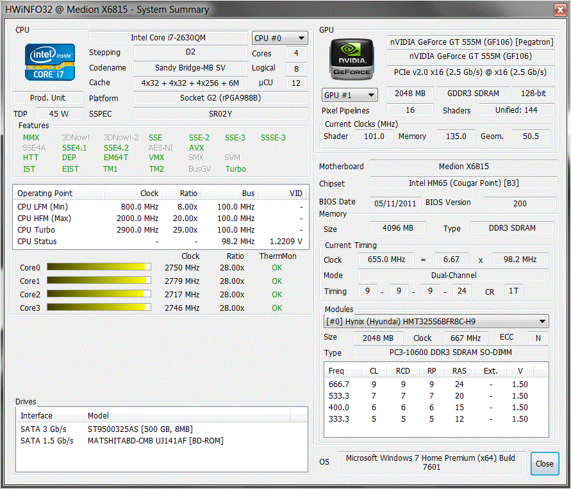571x489 pixels.
Task: Click the Core3 usage bar
Action: point(99,308)
